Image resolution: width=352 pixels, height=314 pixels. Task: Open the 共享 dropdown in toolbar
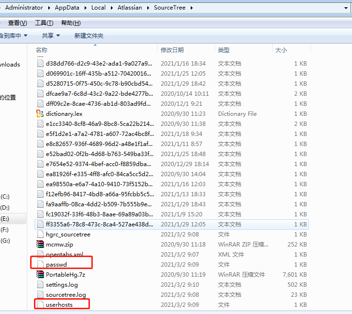(51, 35)
